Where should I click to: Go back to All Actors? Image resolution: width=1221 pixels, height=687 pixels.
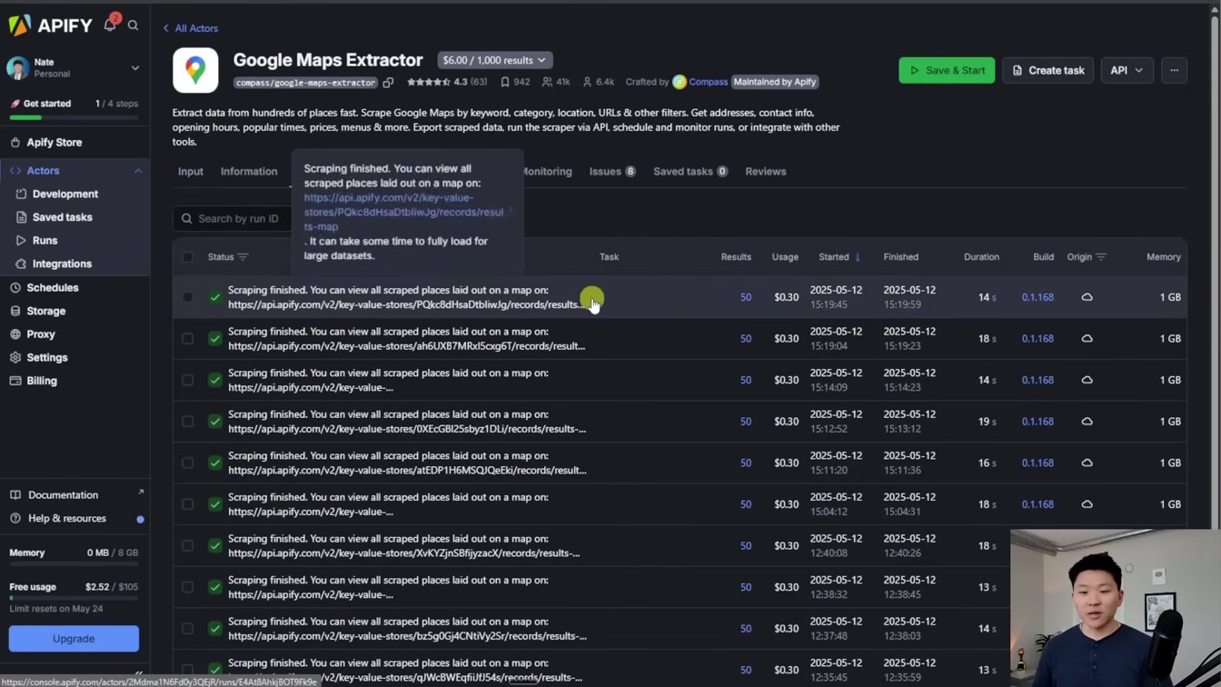coord(191,28)
